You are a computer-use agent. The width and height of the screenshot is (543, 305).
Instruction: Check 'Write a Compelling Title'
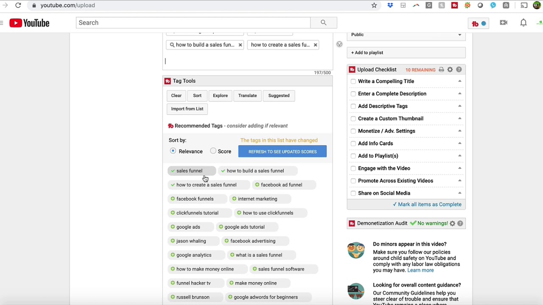(353, 81)
